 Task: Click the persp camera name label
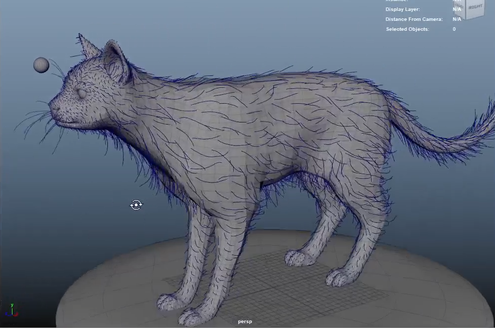point(245,322)
